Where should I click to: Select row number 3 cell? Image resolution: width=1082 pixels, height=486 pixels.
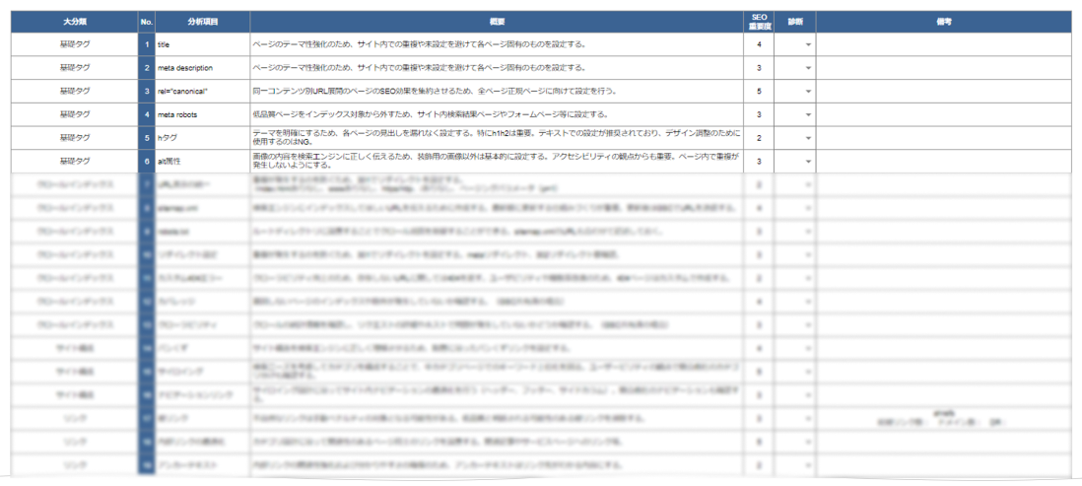point(146,92)
